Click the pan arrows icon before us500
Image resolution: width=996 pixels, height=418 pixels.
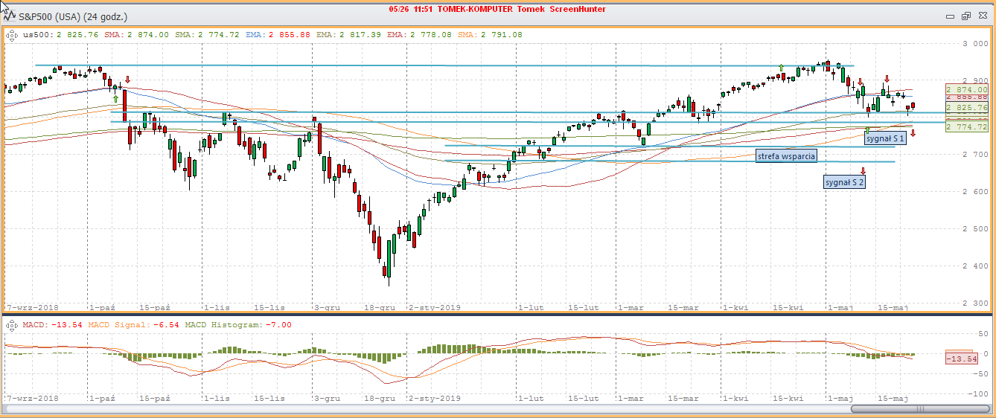coord(11,34)
